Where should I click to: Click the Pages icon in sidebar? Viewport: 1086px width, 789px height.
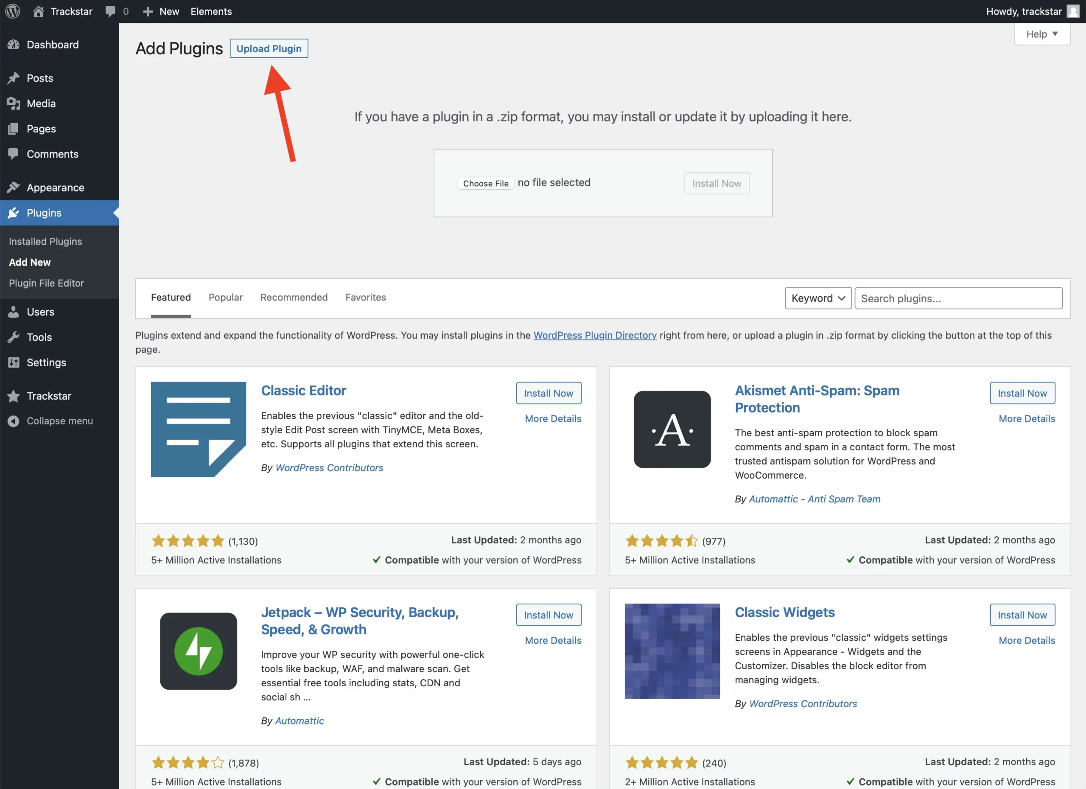(14, 129)
